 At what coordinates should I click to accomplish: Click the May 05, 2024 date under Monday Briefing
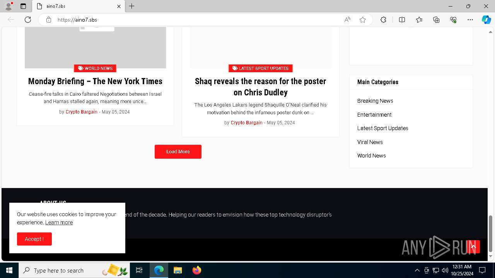(116, 112)
